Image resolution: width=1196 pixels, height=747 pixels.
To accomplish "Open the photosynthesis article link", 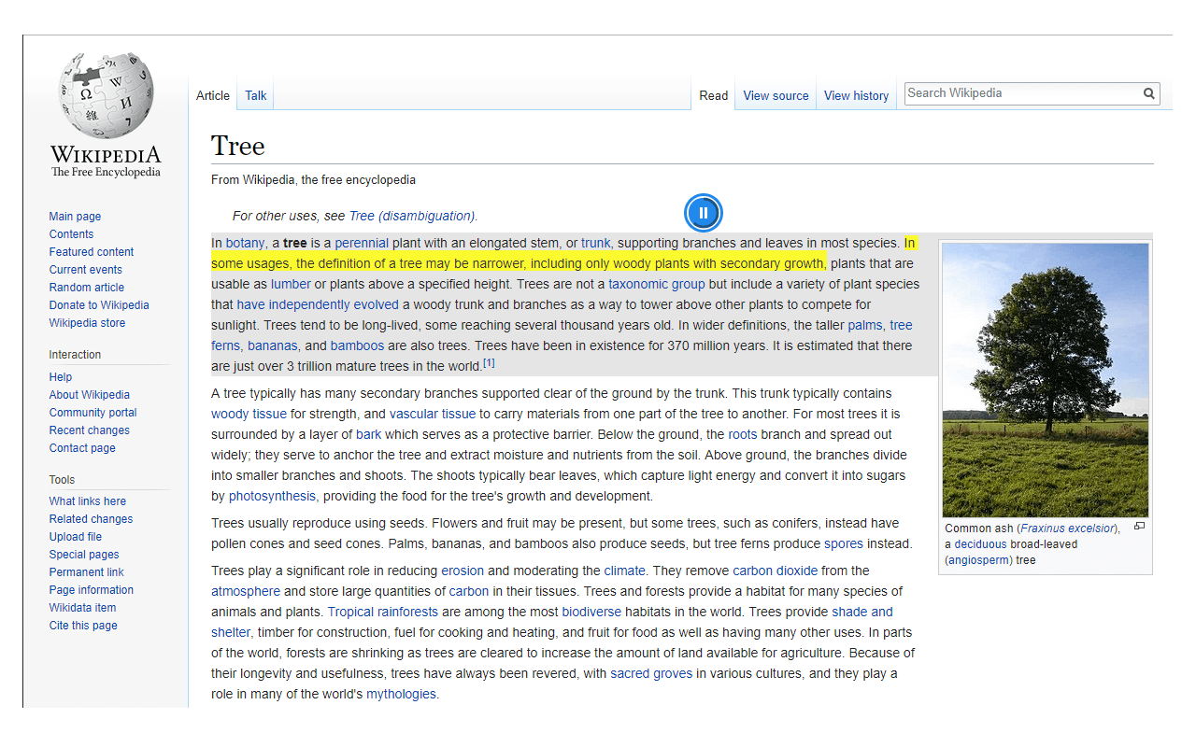I will click(x=272, y=496).
